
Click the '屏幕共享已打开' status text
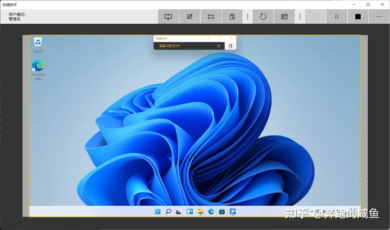click(x=170, y=46)
